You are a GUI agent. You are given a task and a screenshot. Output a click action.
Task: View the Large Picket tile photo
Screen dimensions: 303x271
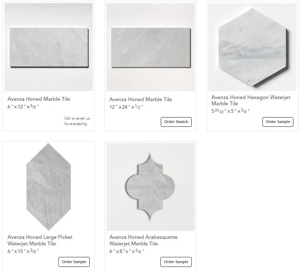[x=48, y=187]
